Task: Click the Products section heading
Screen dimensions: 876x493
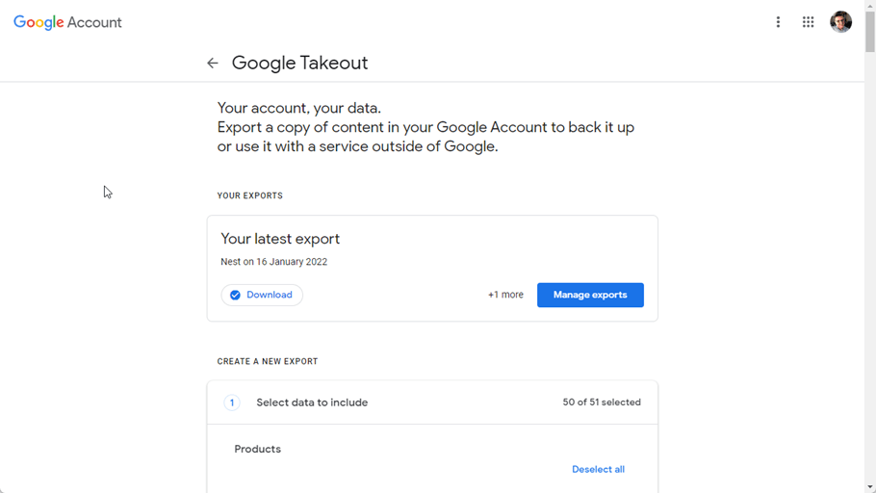Action: (258, 449)
